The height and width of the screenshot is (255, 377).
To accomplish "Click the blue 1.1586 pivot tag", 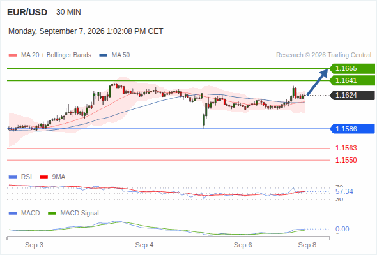I will pos(352,129).
